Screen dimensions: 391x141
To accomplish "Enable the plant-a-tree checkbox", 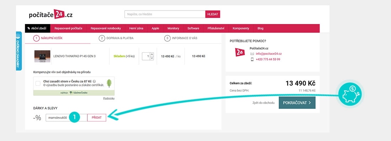I will tap(38, 83).
